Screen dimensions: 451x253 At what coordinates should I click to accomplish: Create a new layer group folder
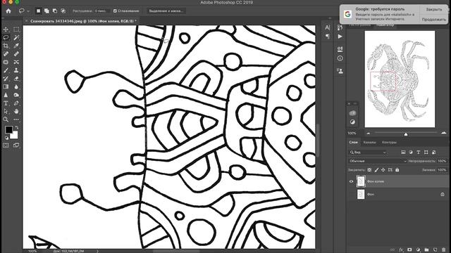point(426,250)
